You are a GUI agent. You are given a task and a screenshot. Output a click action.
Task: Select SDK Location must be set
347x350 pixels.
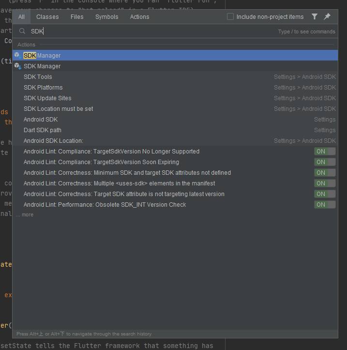175,109
